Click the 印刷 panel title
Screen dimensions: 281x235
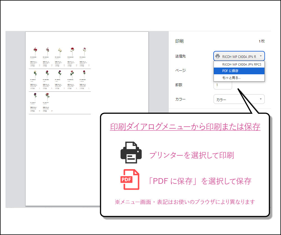tap(179, 41)
